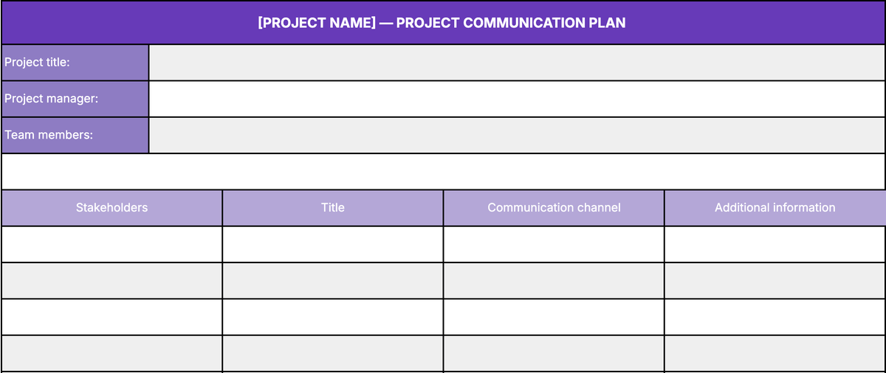The image size is (886, 373).
Task: Click second-row gray cell under Communication channel
Action: tap(554, 280)
